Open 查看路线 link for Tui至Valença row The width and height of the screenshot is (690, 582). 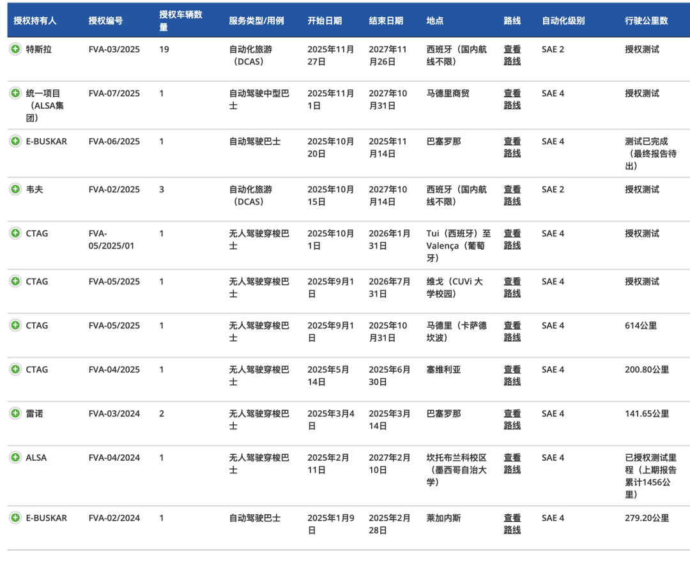512,240
